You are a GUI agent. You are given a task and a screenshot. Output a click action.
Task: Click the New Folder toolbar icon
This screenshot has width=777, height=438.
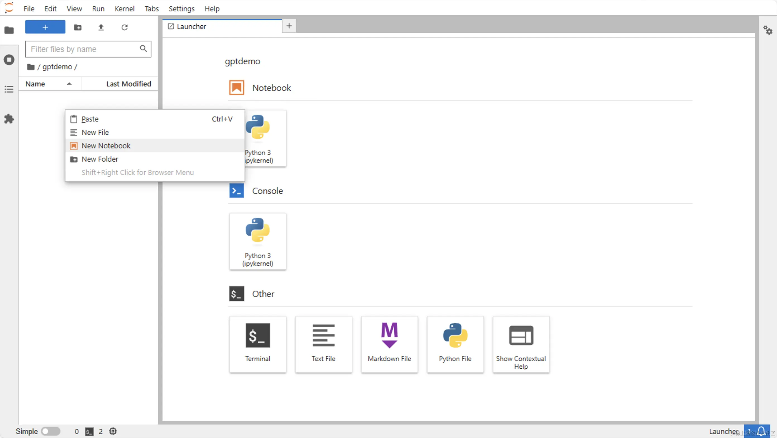[x=78, y=27]
